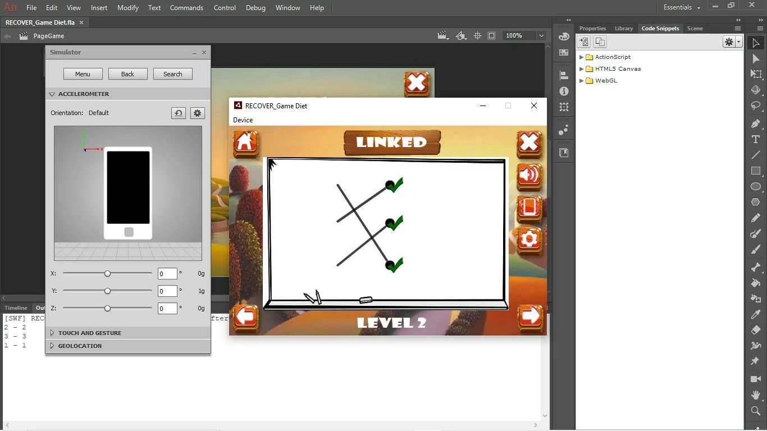Click Add to current frame snippet icon
The image size is (767, 431).
click(584, 42)
